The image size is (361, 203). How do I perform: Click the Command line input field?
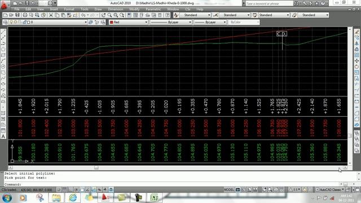(172, 184)
